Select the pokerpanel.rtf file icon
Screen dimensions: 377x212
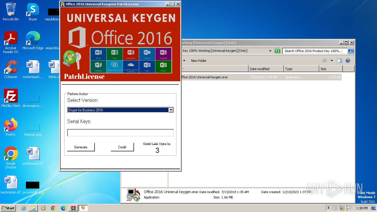coord(33,156)
